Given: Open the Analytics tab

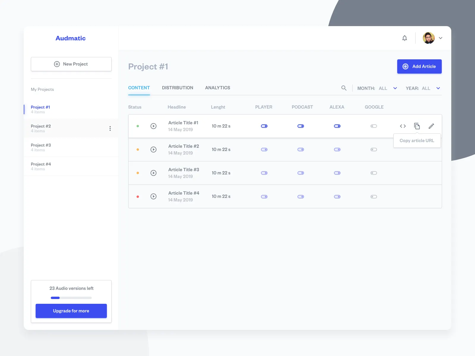Looking at the screenshot, I should (x=217, y=88).
